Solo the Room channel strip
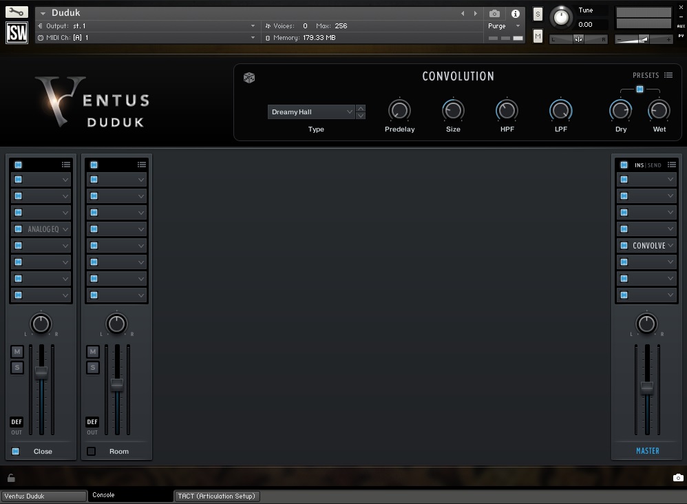This screenshot has height=504, width=687. (92, 367)
